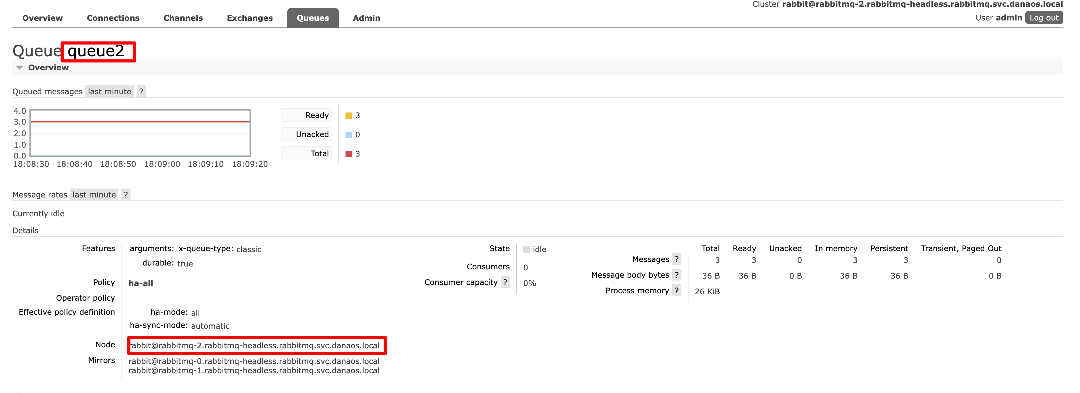This screenshot has height=393, width=1080.
Task: Collapse the Overview section triangle
Action: click(x=19, y=67)
